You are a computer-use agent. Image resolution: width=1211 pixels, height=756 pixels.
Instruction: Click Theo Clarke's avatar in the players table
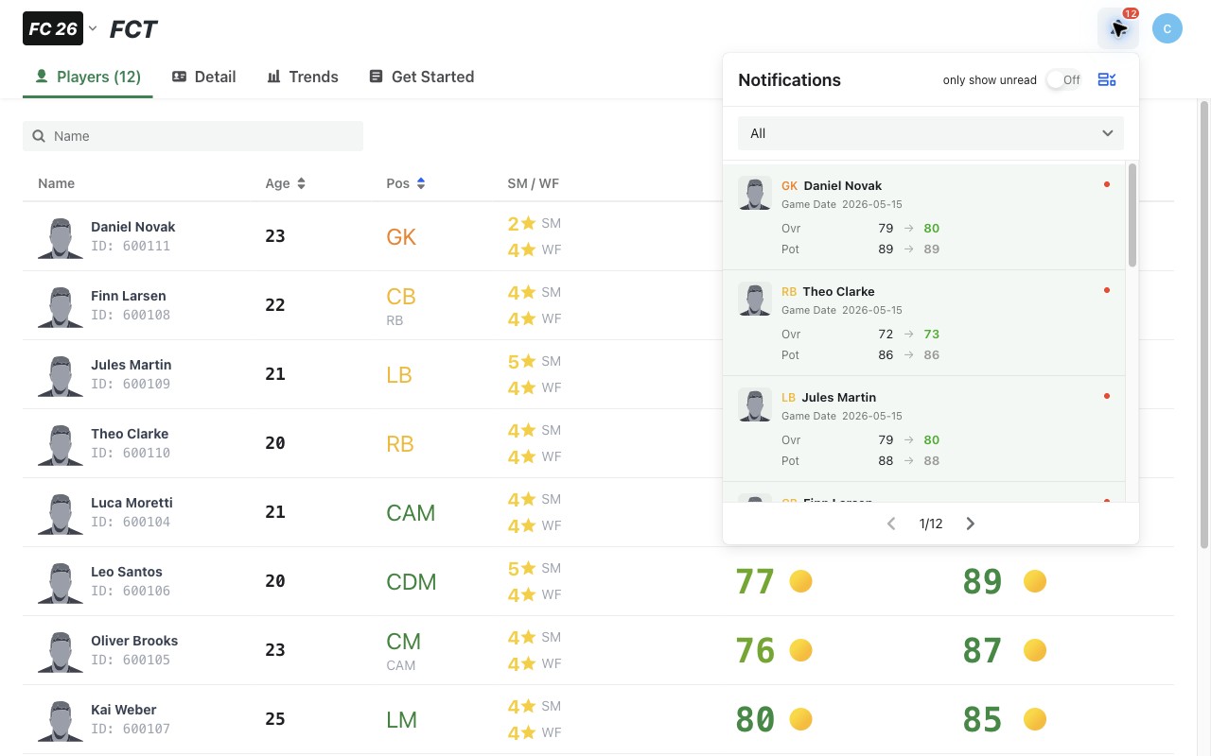pyautogui.click(x=61, y=444)
